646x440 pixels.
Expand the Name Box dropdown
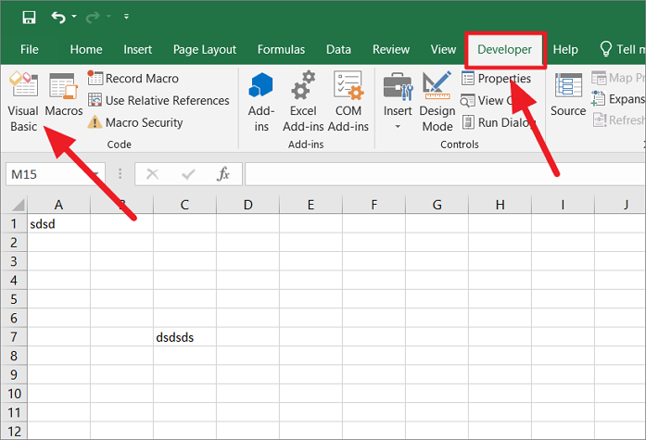coord(97,174)
